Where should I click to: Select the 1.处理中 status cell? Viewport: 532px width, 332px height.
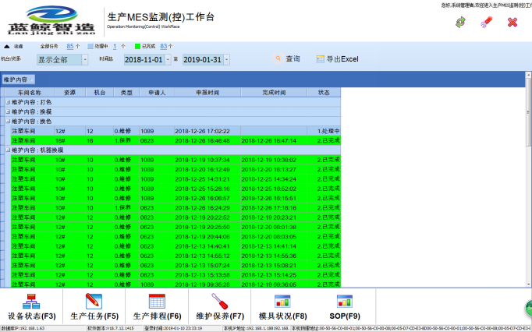click(x=324, y=131)
